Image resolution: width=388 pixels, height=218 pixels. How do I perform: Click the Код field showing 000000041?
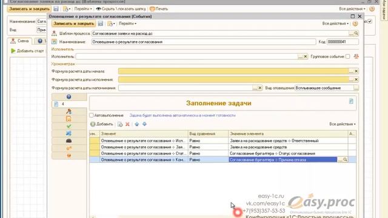pos(343,42)
